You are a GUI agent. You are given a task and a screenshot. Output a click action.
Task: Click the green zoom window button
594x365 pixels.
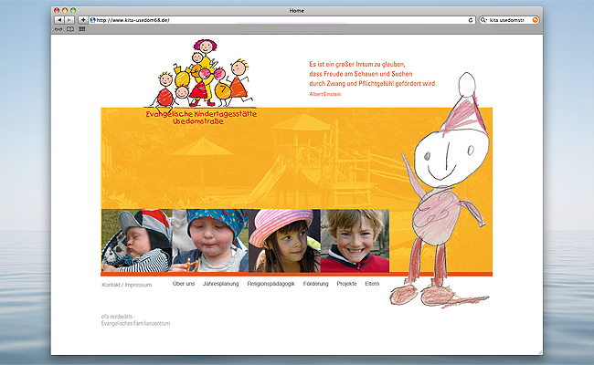73,11
